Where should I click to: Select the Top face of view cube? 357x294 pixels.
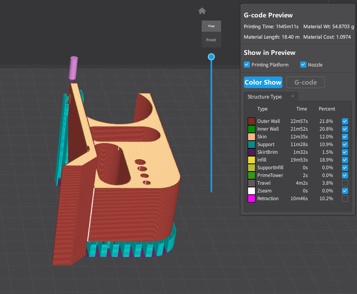[211, 26]
